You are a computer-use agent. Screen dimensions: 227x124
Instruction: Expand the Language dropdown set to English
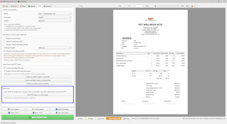[55, 17]
